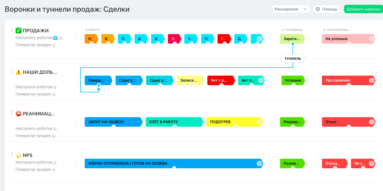Viewport: 383px width, 191px height.
Task: Select the Отриц... stage in NPS
Action: (x=335, y=164)
